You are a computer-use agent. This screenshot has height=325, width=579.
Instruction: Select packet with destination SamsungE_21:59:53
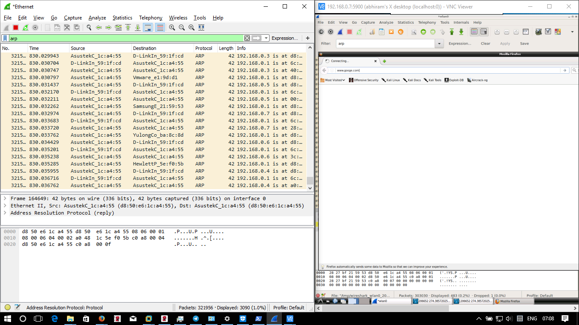point(153,106)
